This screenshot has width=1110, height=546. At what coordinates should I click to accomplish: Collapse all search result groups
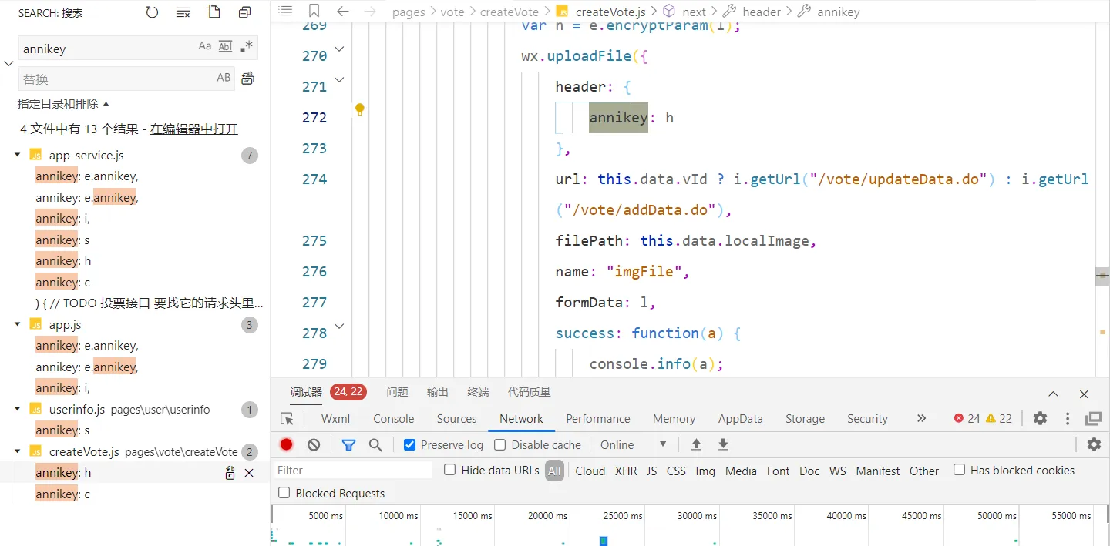coord(244,12)
